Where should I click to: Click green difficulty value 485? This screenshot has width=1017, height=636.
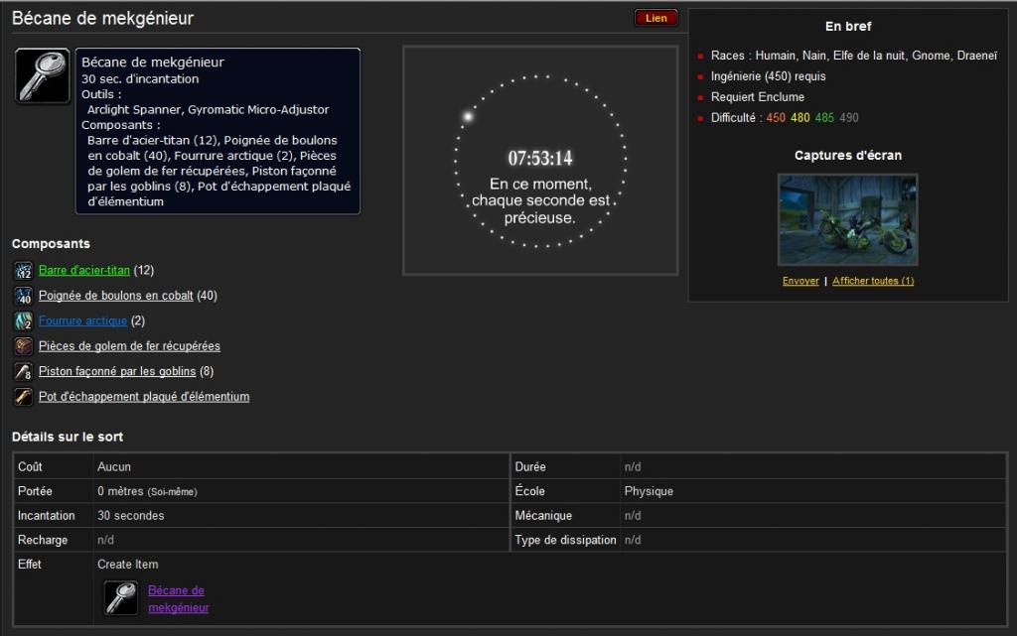click(824, 118)
